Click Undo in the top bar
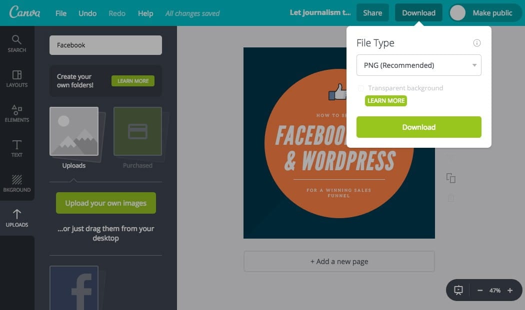 pos(87,13)
